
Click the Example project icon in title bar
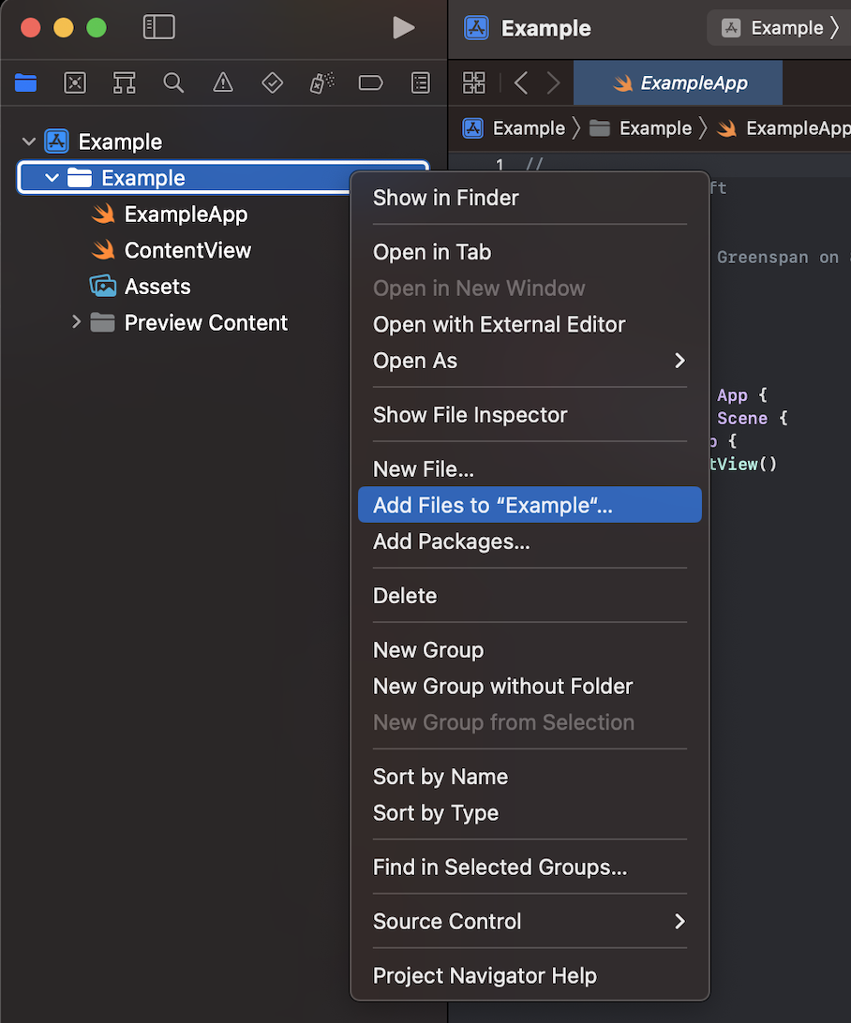coord(476,28)
